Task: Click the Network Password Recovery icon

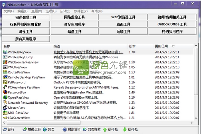Action: [5, 103]
